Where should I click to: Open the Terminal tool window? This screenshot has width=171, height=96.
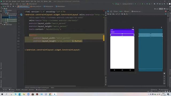point(11,90)
